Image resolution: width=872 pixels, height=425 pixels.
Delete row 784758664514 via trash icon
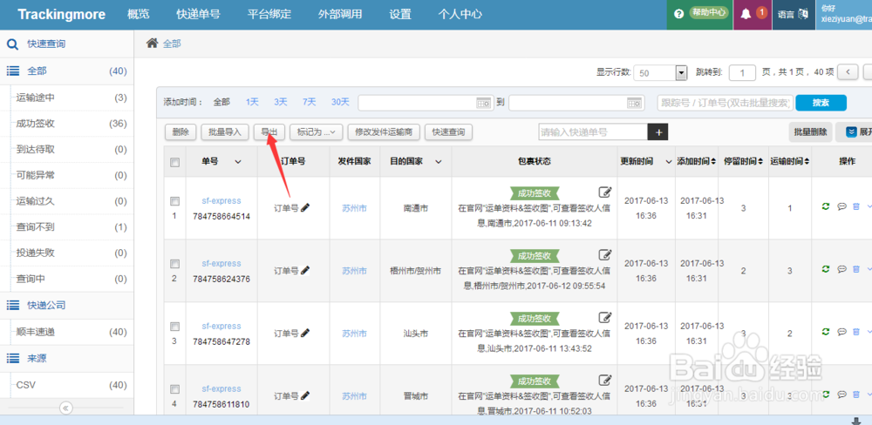(x=856, y=206)
